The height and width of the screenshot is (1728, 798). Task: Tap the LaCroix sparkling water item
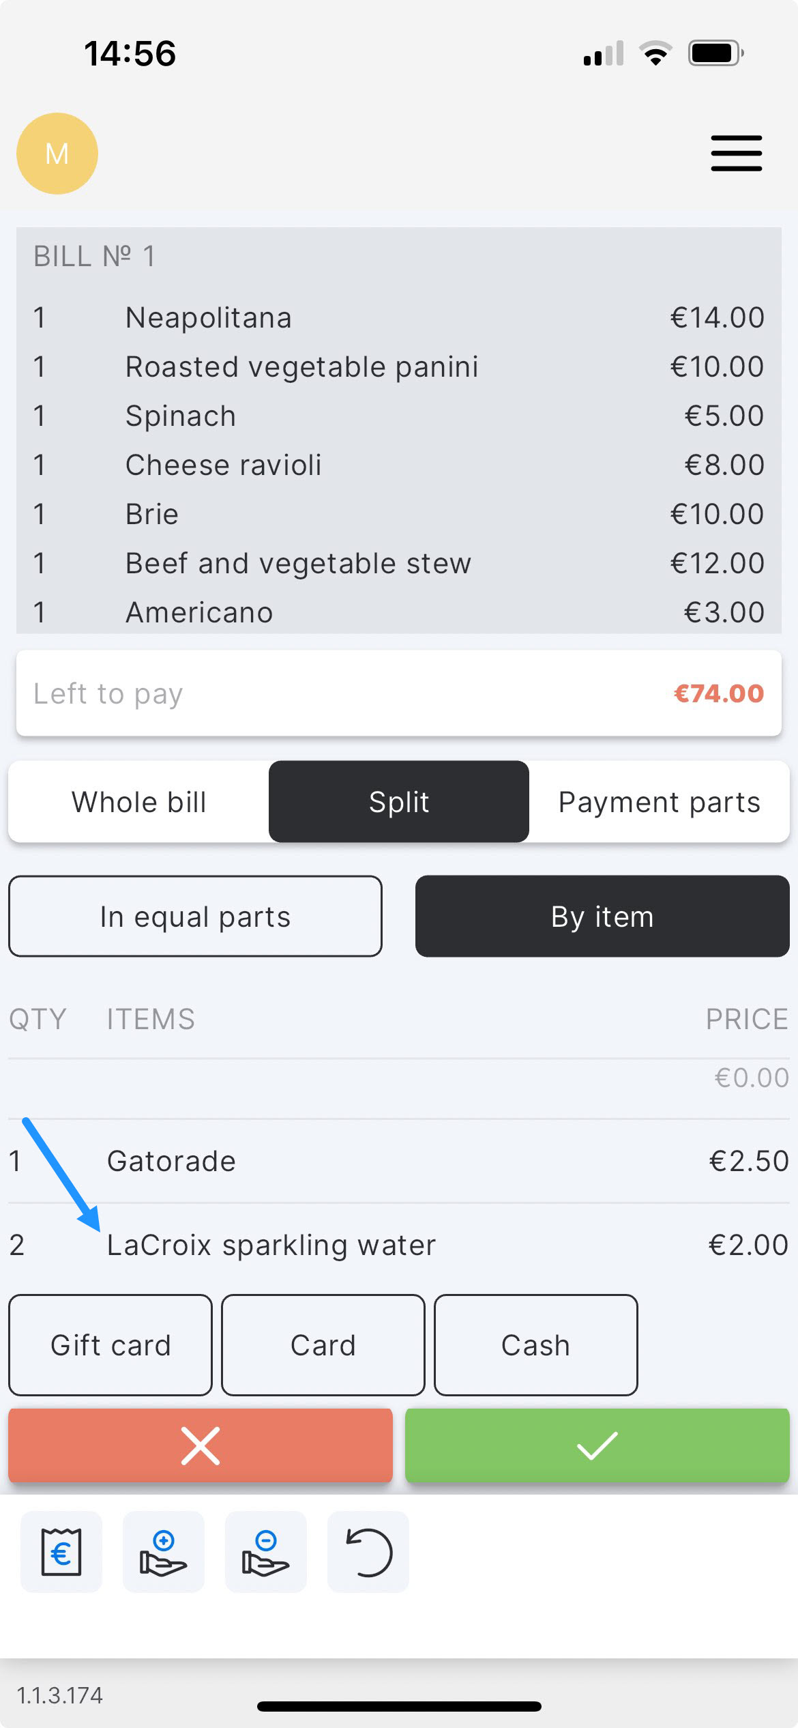399,1245
